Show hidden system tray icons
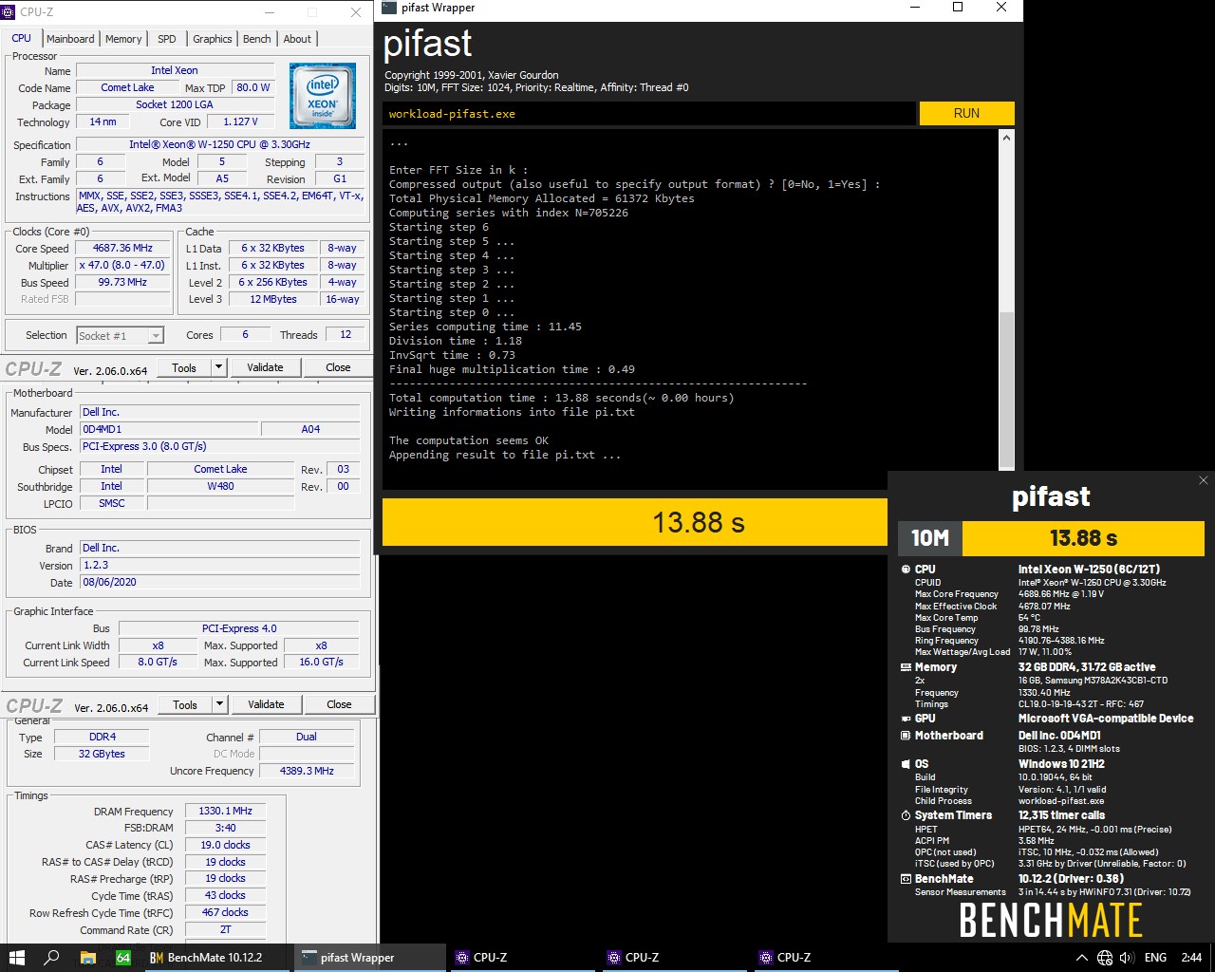This screenshot has height=972, width=1215. click(1081, 958)
